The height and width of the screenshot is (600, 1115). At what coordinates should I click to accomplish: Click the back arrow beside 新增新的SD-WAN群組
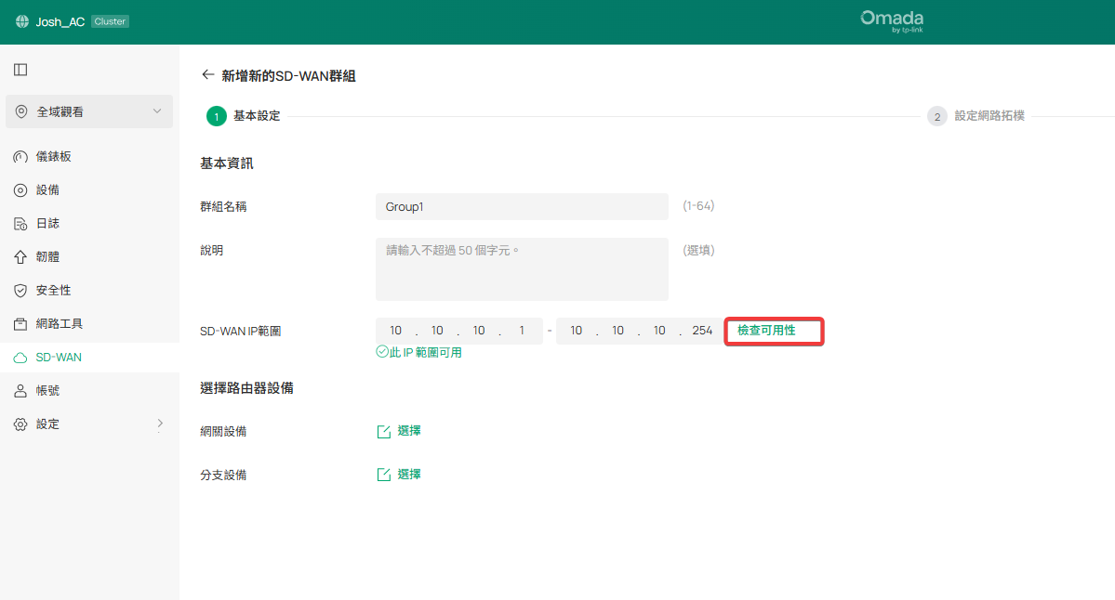pyautogui.click(x=208, y=75)
